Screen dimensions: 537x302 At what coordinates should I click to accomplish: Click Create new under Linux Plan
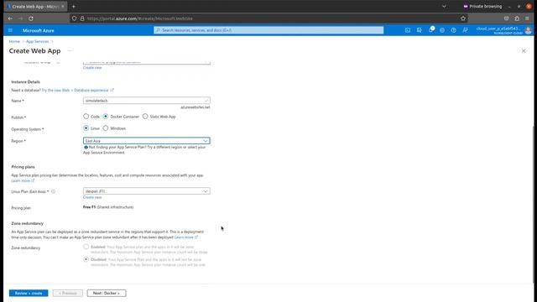tap(92, 197)
